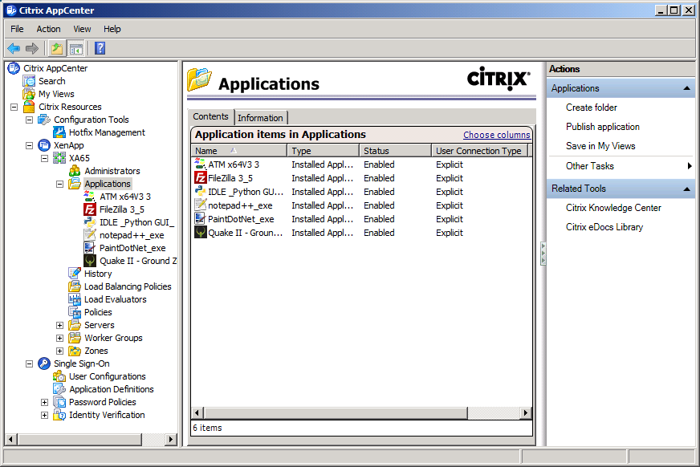
Task: Sort by User Connection Type column
Action: [480, 151]
